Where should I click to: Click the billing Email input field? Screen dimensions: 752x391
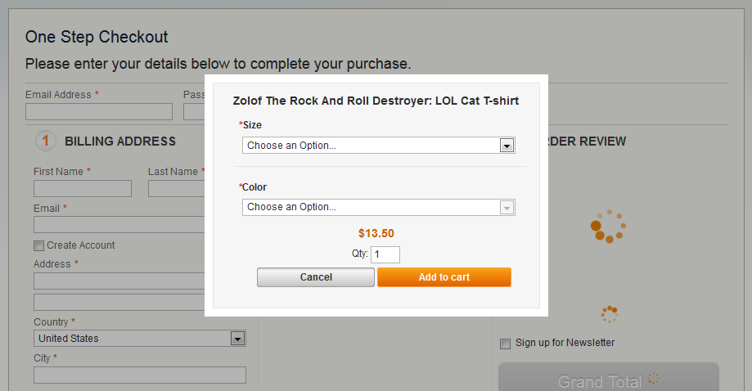point(119,225)
